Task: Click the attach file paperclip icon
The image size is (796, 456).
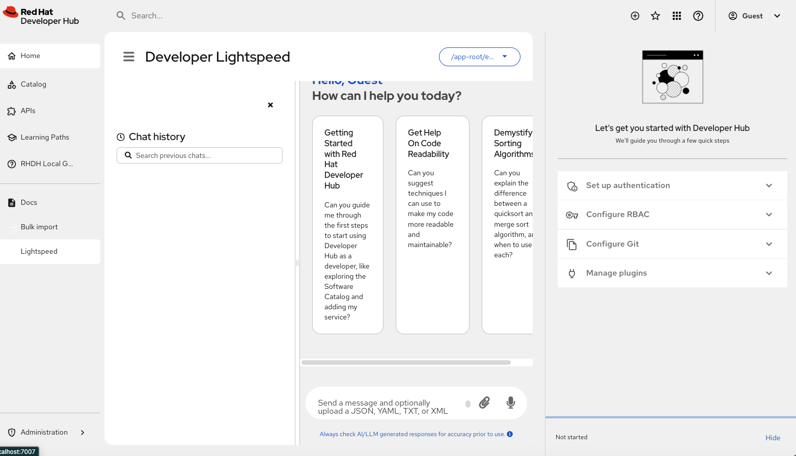Action: tap(484, 403)
